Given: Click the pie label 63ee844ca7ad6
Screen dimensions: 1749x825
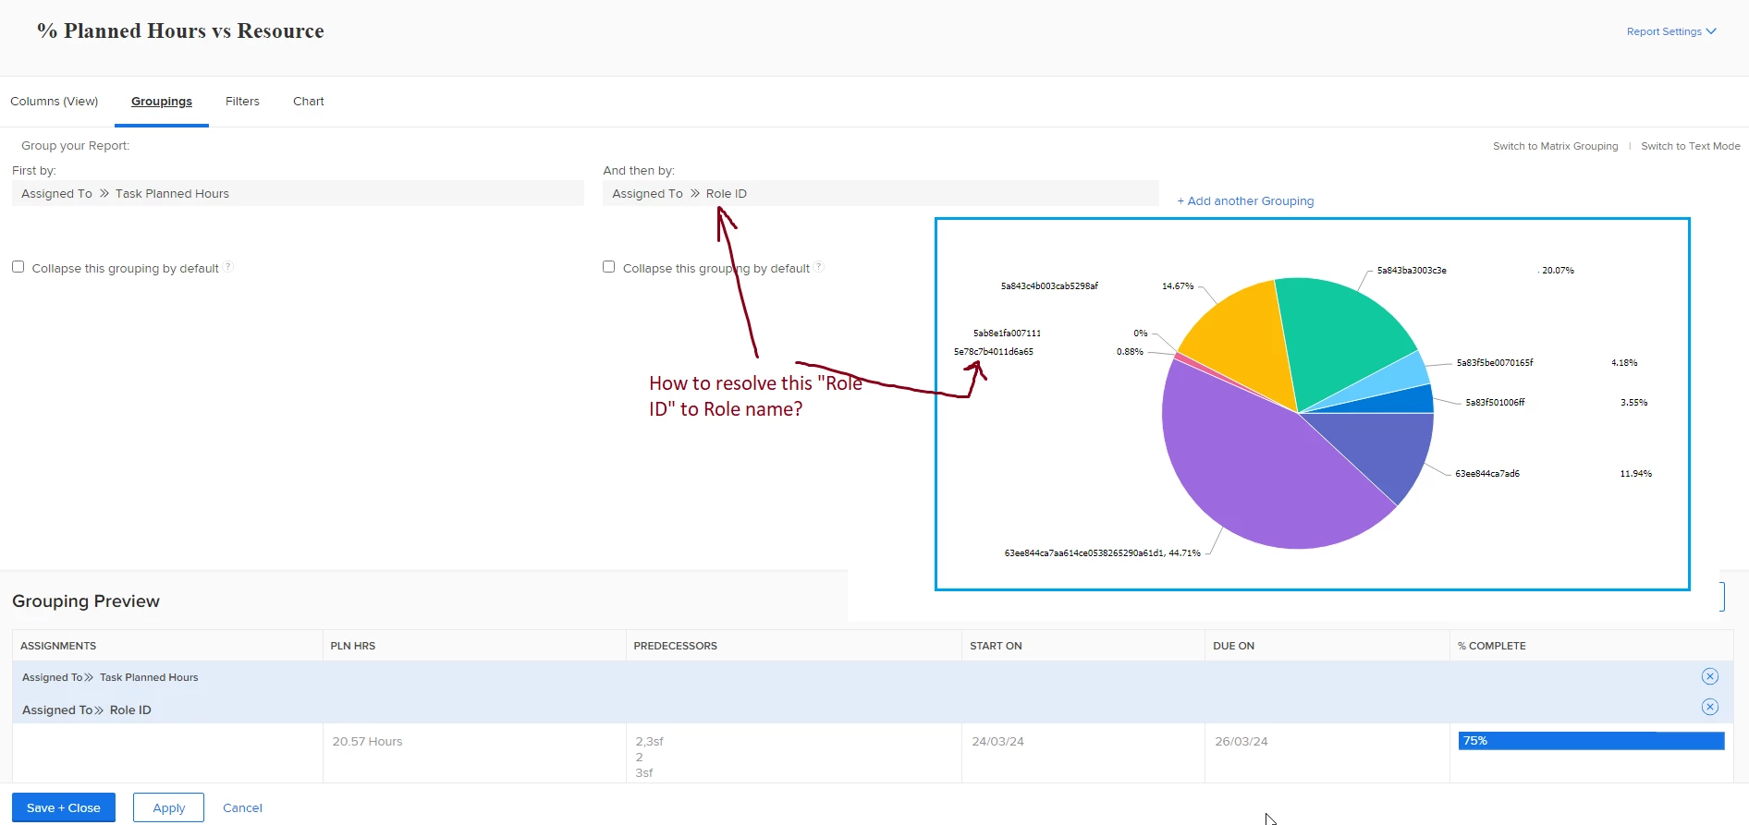Looking at the screenshot, I should (x=1487, y=474).
